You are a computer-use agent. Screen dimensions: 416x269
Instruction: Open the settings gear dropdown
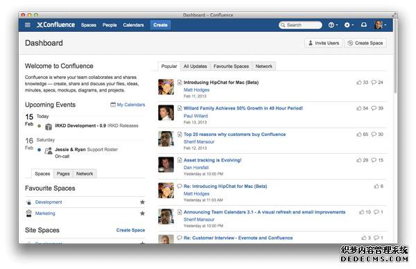[x=349, y=25]
